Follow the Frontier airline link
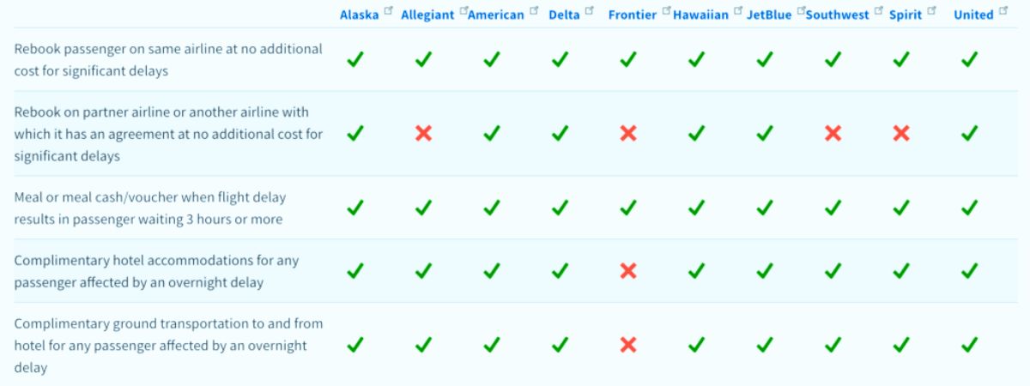Image resolution: width=1030 pixels, height=386 pixels. point(632,15)
